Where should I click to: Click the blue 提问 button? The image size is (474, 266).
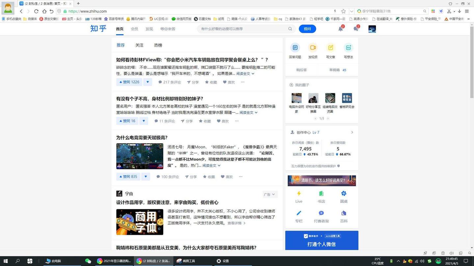pyautogui.click(x=307, y=29)
